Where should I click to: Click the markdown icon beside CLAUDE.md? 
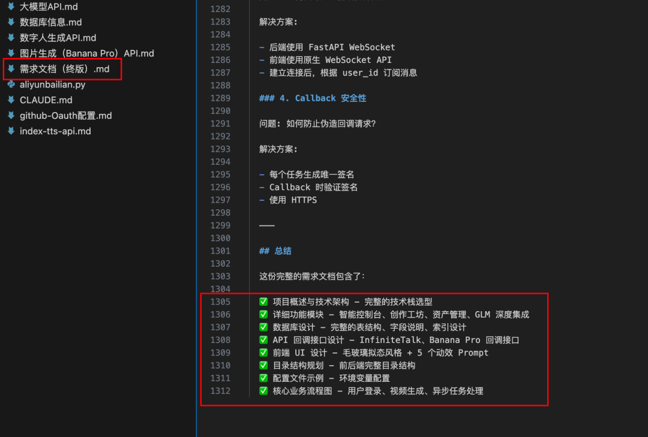[11, 100]
